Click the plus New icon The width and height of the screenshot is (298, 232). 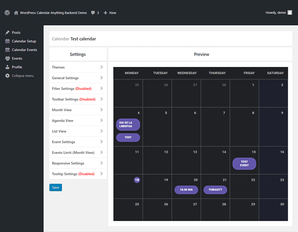(x=105, y=13)
